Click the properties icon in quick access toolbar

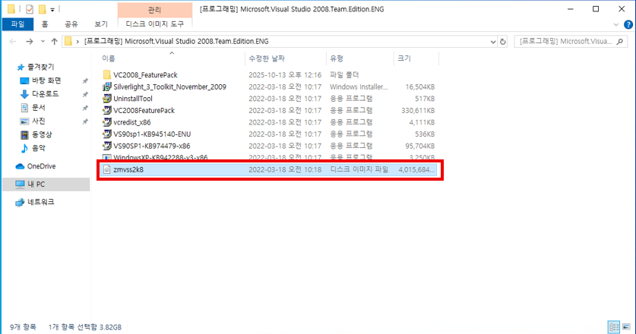point(30,9)
